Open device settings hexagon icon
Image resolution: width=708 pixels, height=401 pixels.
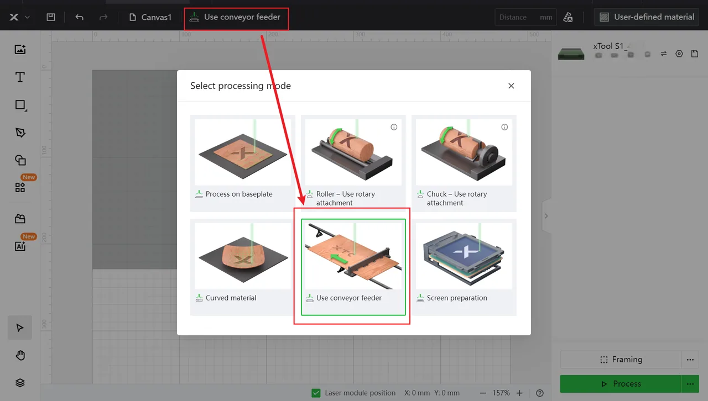(x=679, y=54)
